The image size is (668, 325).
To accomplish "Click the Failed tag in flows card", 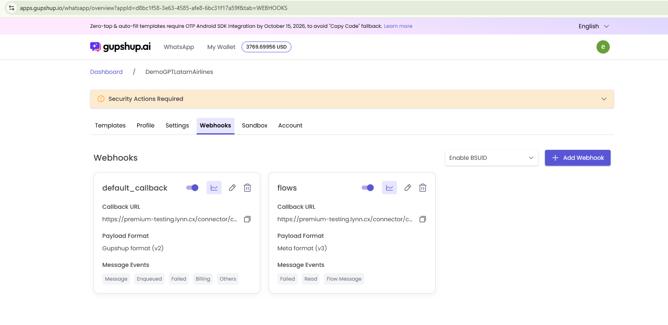I will coord(288,279).
